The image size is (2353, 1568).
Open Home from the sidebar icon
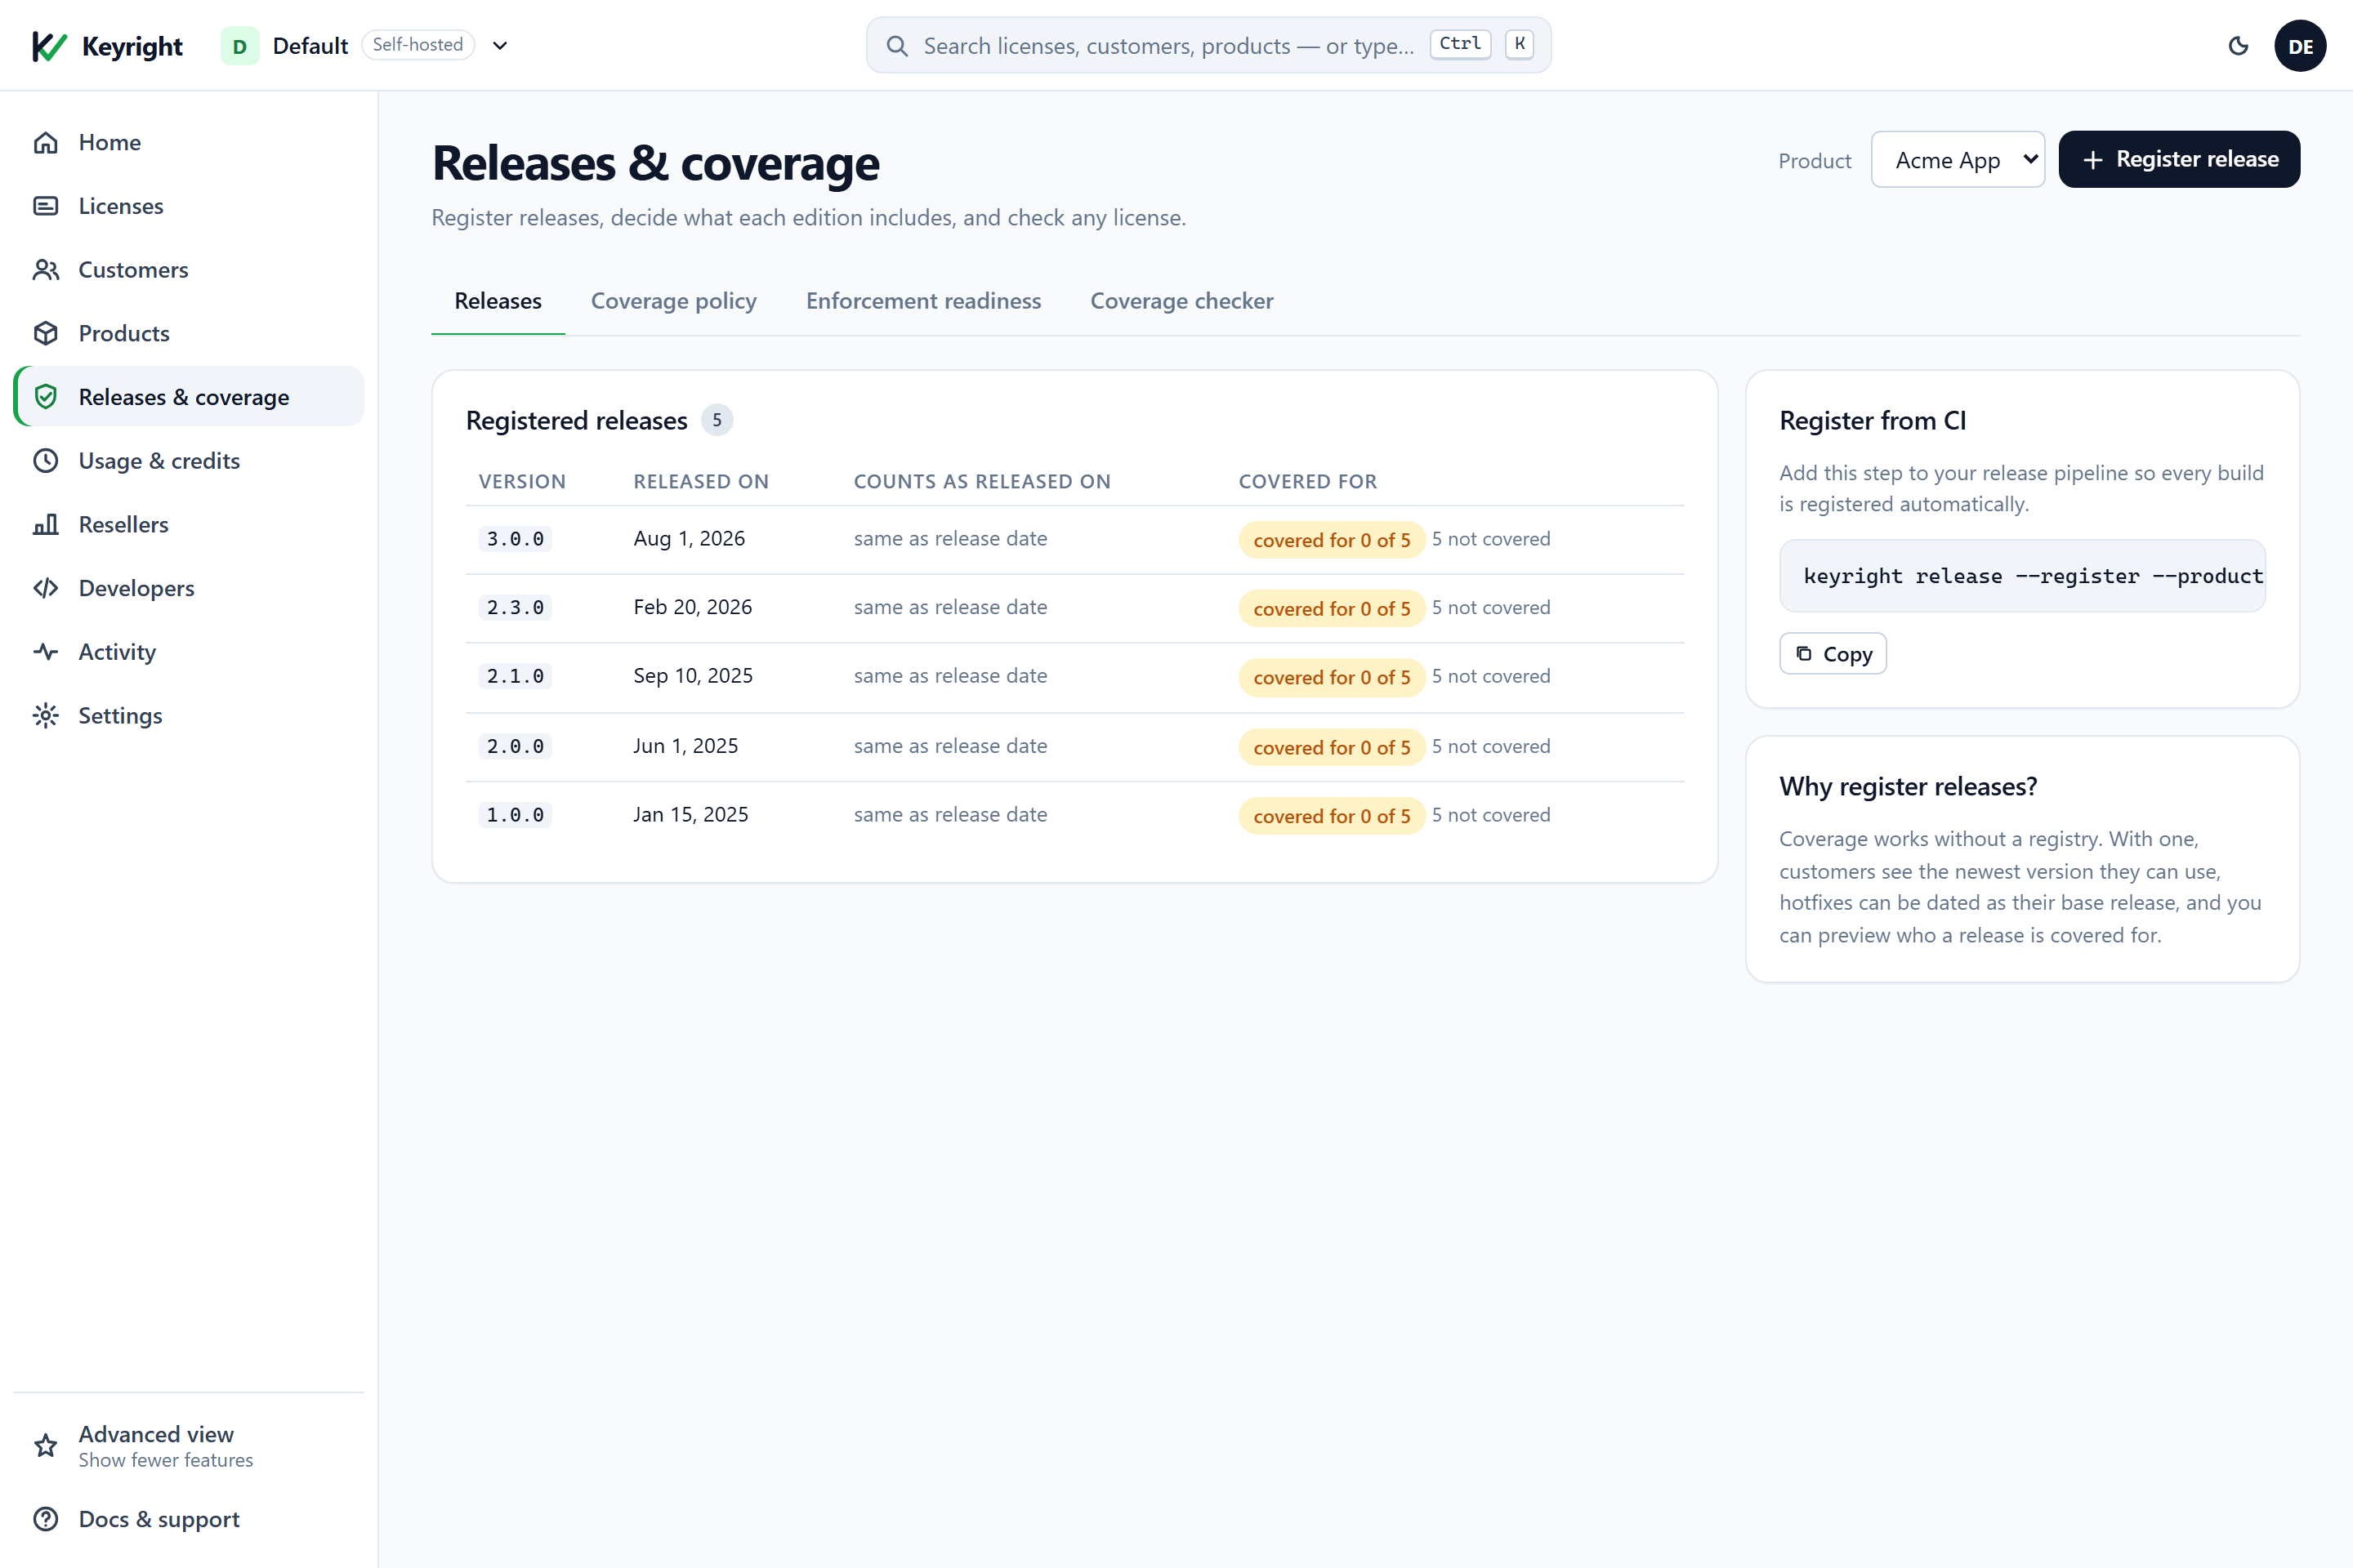(x=46, y=142)
